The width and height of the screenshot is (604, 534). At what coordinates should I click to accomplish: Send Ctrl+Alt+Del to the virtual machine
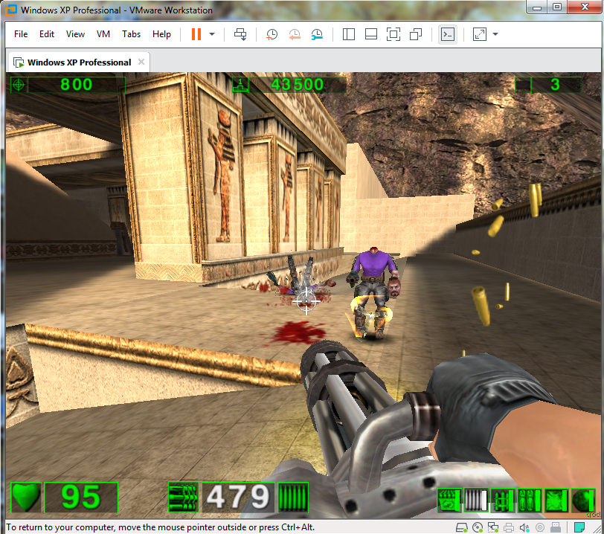pyautogui.click(x=240, y=34)
